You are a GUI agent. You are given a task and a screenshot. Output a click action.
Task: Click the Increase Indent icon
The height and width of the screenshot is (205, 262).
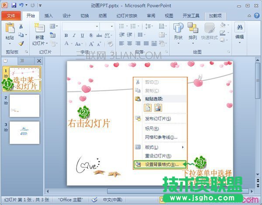[129, 35]
